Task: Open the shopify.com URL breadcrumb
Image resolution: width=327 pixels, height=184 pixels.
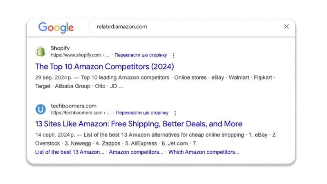Action: click(80, 55)
